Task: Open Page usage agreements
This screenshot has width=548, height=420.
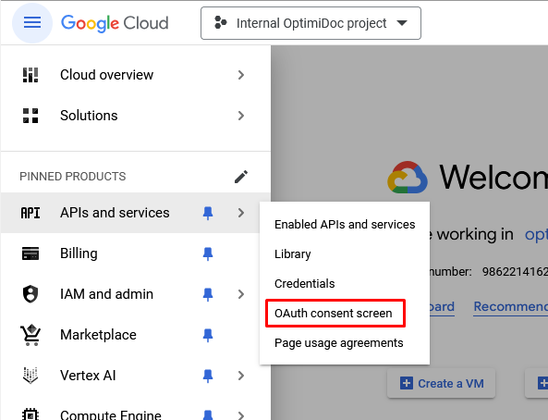Action: pyautogui.click(x=338, y=343)
